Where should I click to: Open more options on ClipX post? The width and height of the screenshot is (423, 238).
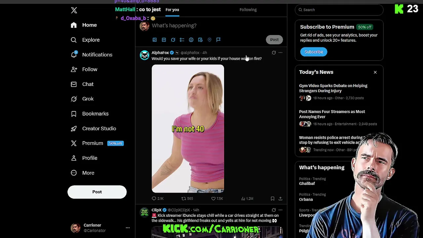pyautogui.click(x=281, y=210)
